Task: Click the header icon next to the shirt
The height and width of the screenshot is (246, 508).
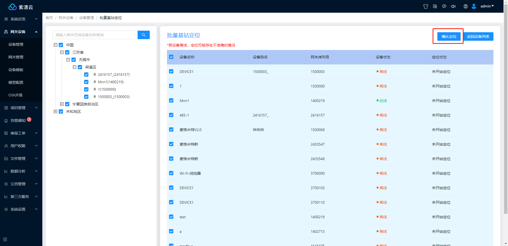Action: [x=435, y=6]
